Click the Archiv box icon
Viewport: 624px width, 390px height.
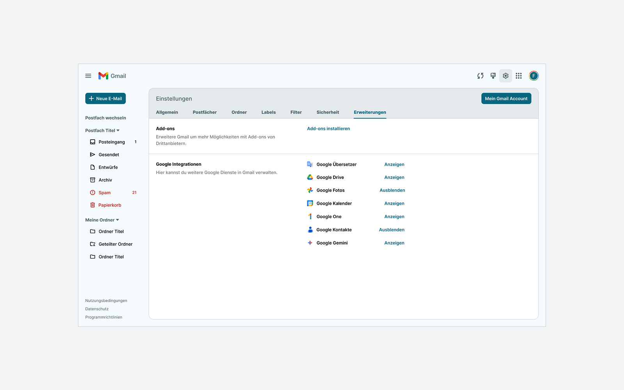click(92, 180)
